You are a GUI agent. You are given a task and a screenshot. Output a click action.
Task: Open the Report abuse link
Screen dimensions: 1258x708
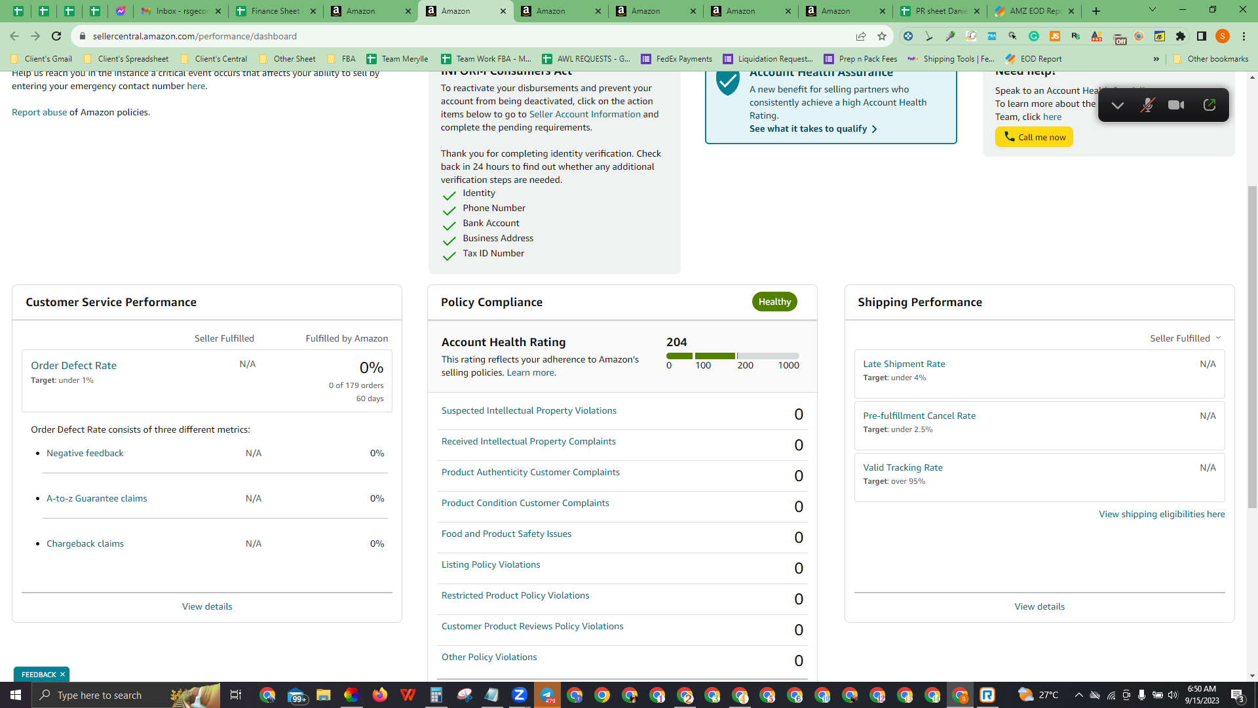[39, 113]
